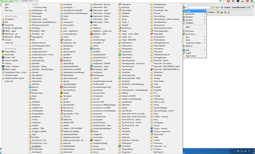Click the volume icon in system tray
This screenshot has height=154, width=255.
coord(245,151)
